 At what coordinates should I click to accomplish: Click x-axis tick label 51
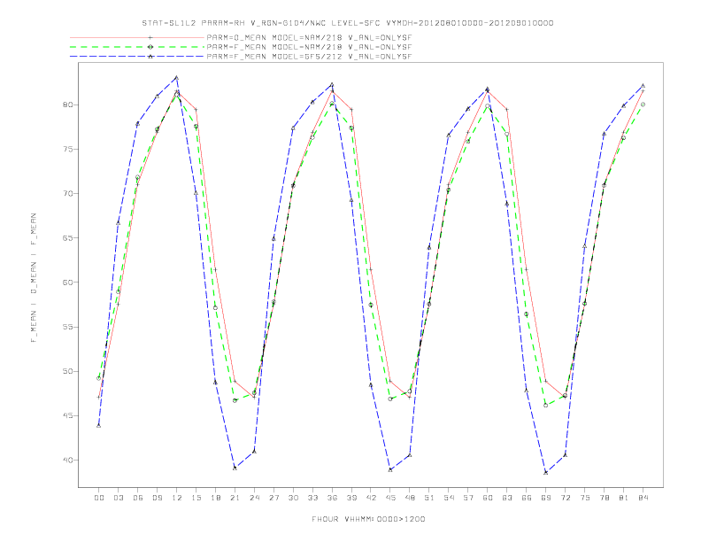tap(429, 498)
